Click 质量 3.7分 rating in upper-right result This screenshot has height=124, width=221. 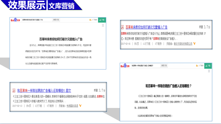click(204, 27)
